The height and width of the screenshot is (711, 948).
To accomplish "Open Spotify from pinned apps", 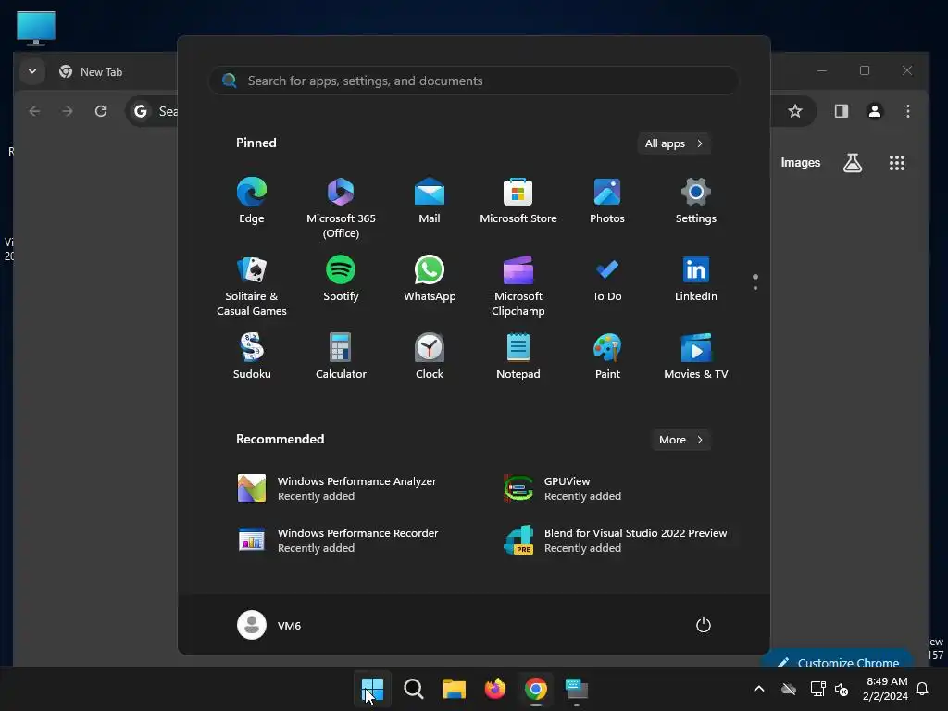I will (341, 279).
